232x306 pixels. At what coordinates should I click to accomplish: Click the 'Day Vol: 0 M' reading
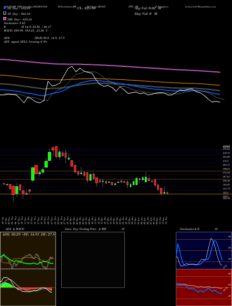point(146,13)
